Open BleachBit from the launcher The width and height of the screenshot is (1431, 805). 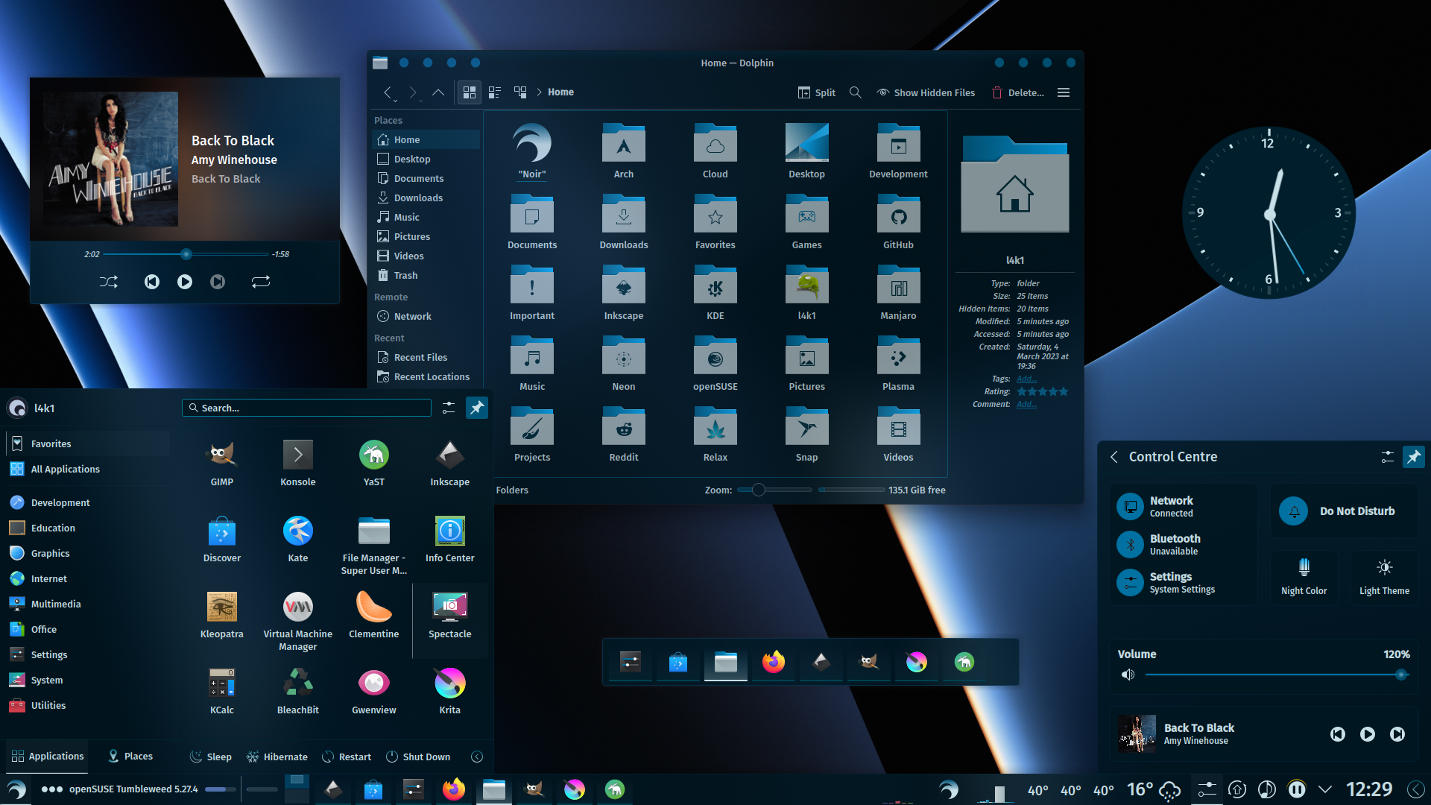pos(297,691)
